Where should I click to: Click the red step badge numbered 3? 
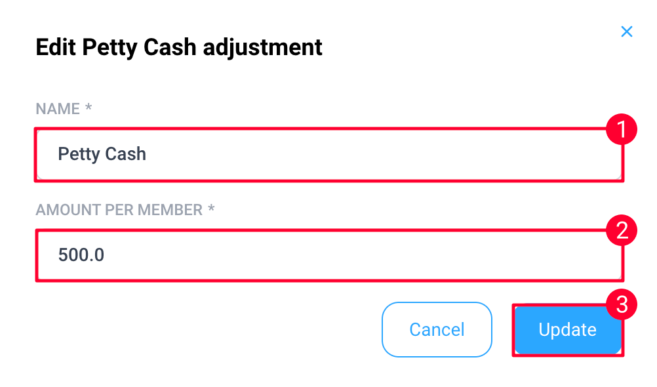click(x=622, y=304)
